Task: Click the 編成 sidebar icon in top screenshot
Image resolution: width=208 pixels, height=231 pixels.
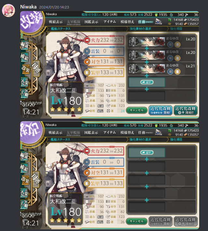Action: pyautogui.click(x=24, y=46)
